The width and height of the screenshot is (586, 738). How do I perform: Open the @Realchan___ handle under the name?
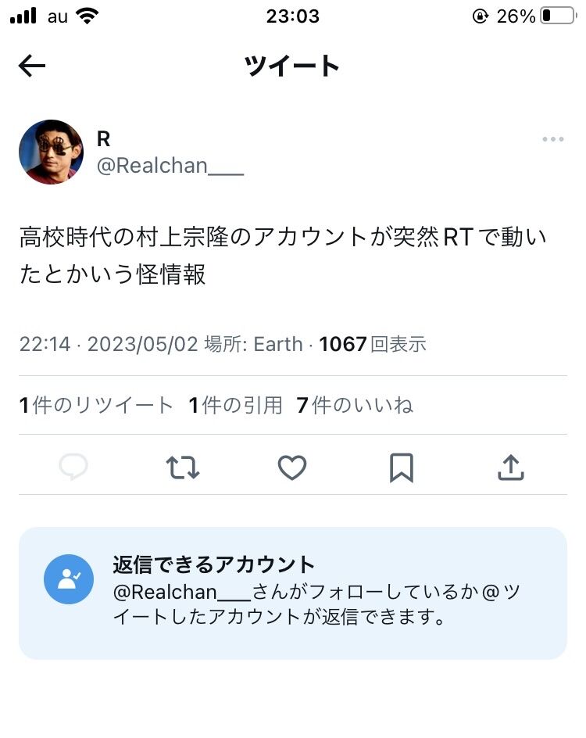point(170,166)
